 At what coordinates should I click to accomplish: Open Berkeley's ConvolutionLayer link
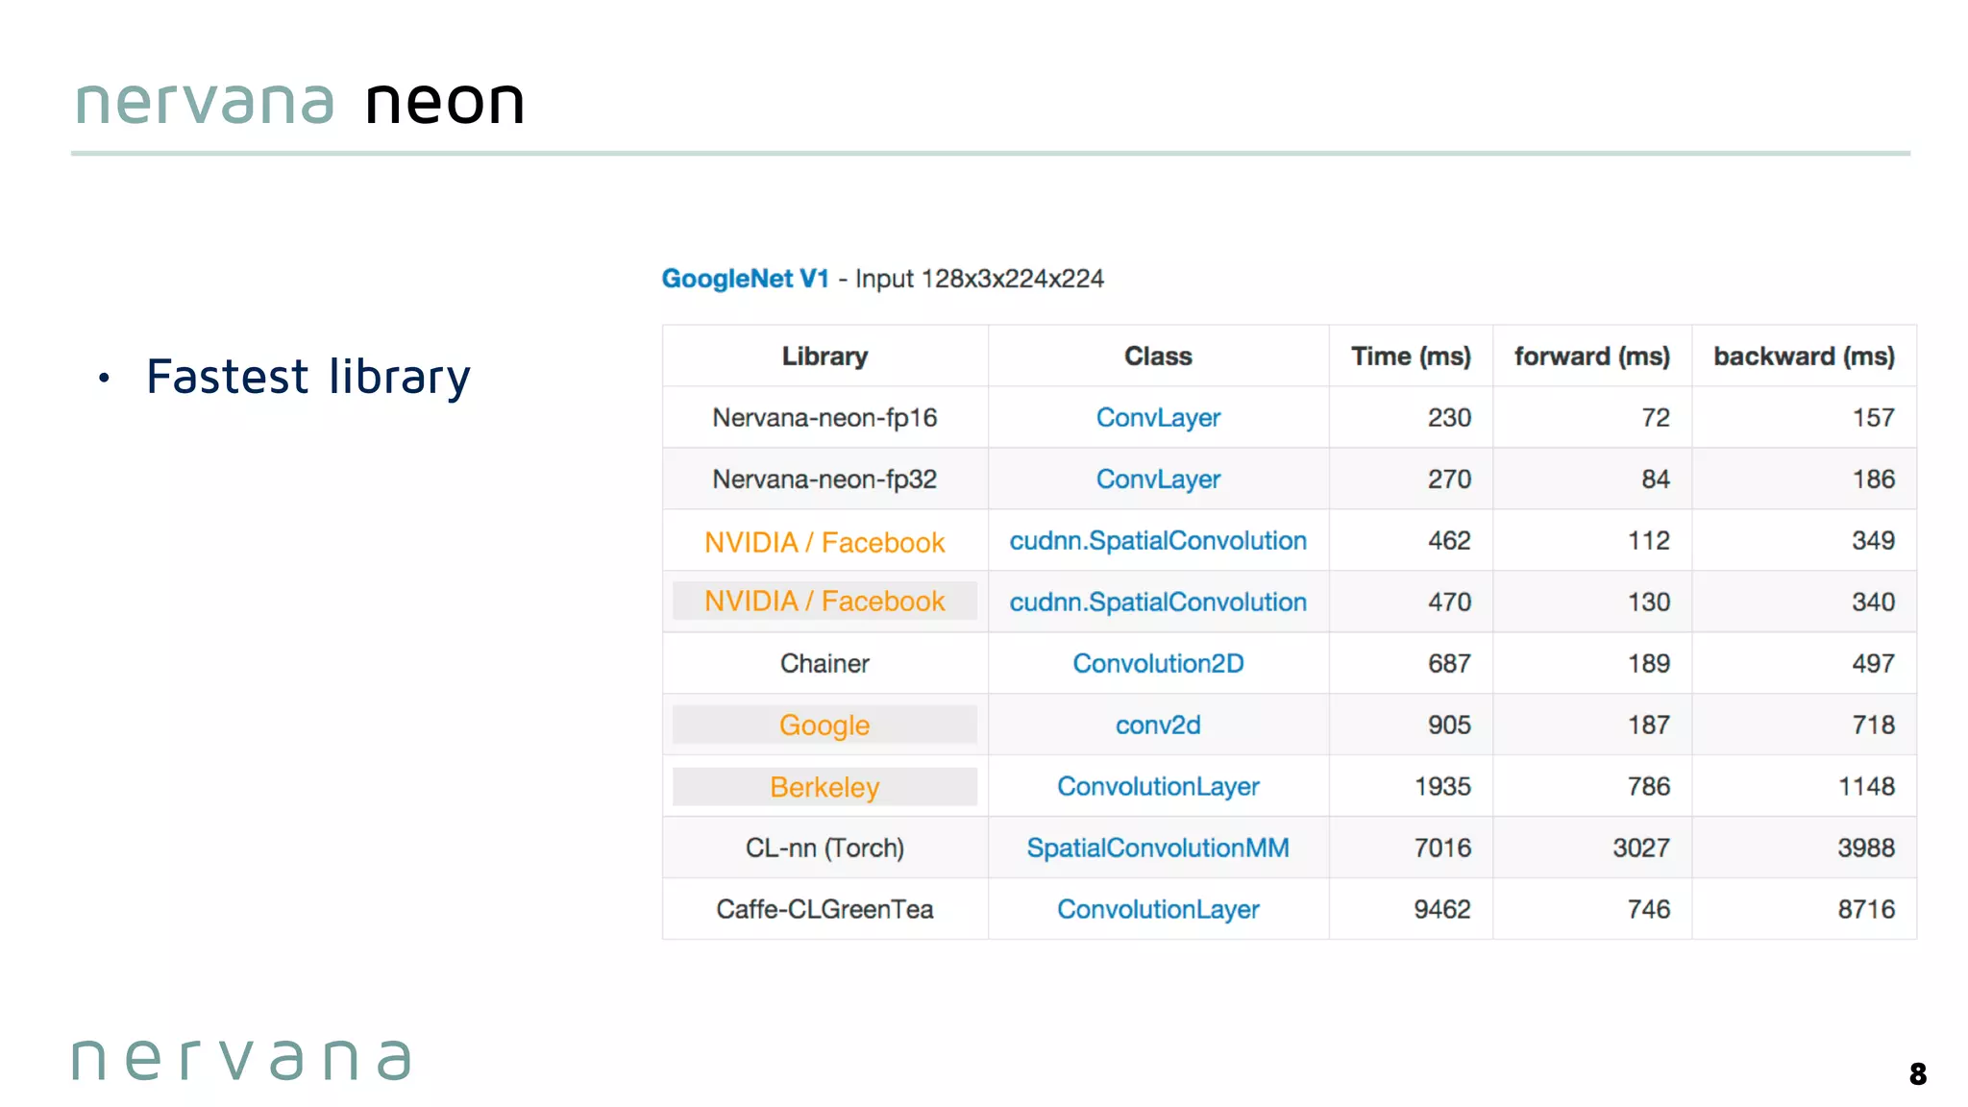pos(1158,787)
